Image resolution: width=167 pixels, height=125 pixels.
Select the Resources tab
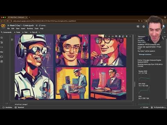[141, 36]
